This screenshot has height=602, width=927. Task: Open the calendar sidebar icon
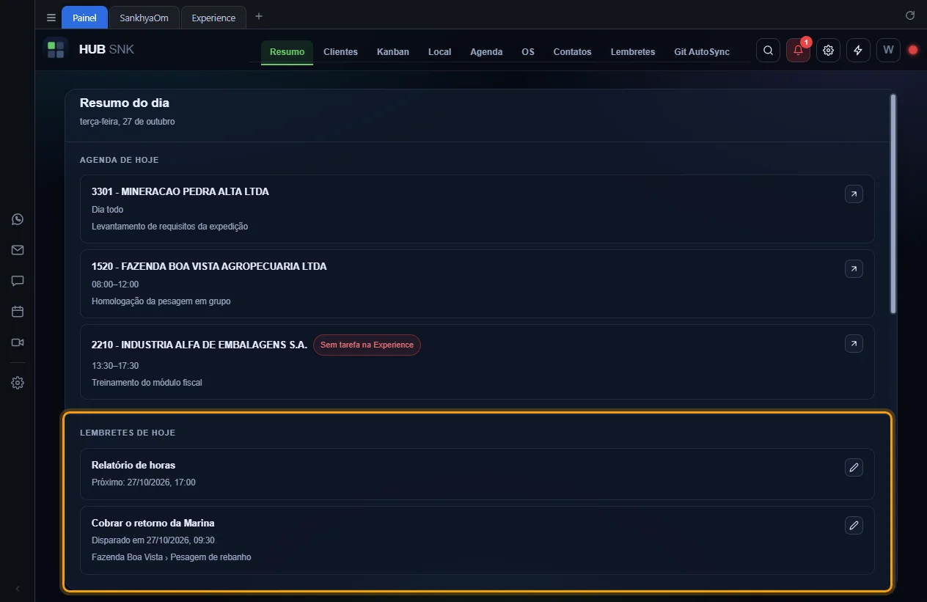[x=18, y=312]
